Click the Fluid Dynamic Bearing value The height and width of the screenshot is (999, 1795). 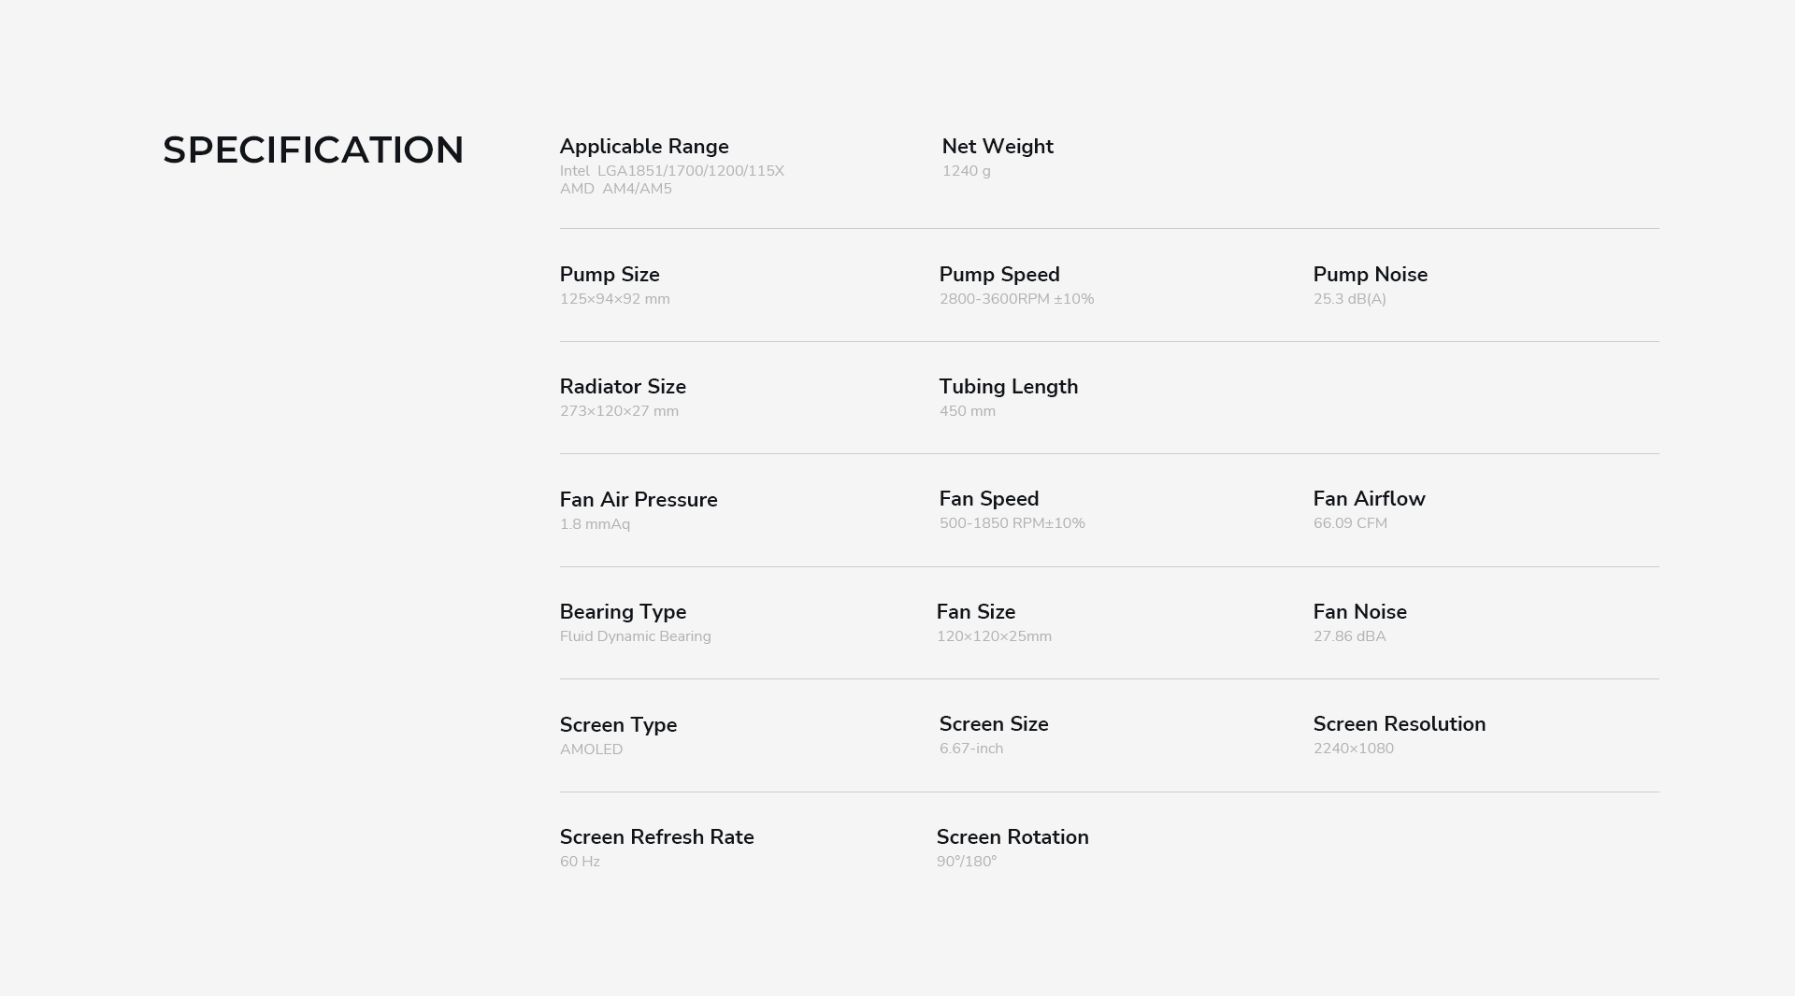click(635, 636)
